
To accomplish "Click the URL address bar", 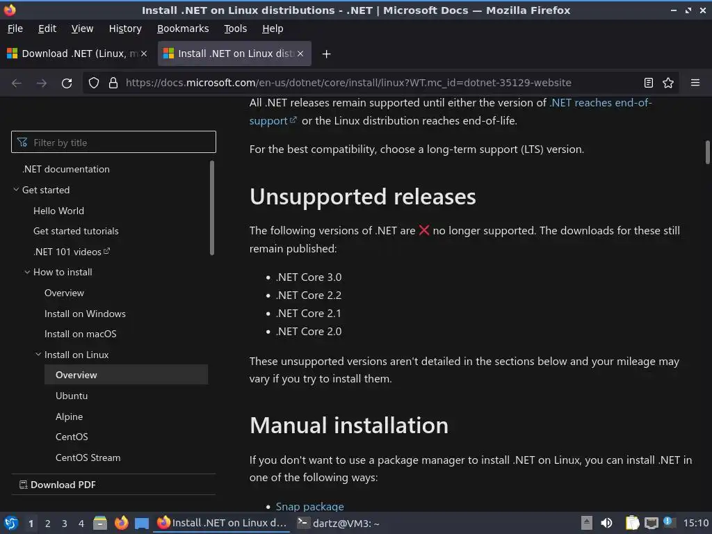I will [348, 83].
